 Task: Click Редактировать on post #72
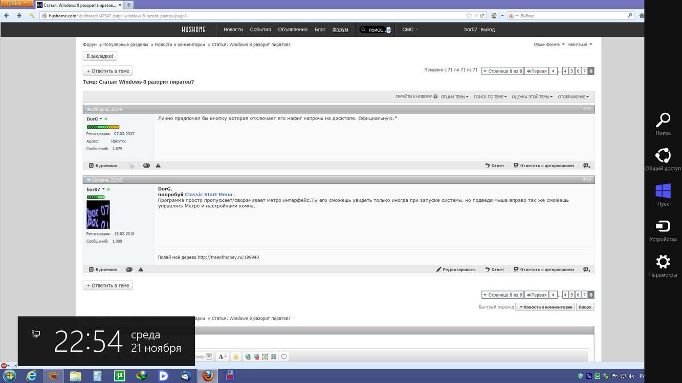click(456, 270)
